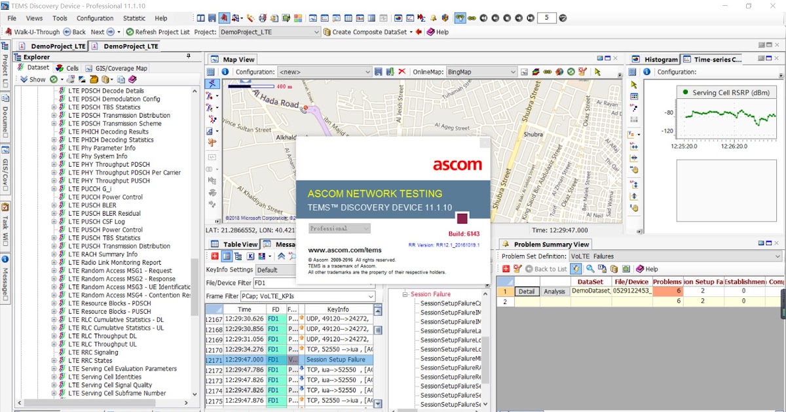
Task: Click the infinity link icon in top toolbar
Action: coord(472,18)
